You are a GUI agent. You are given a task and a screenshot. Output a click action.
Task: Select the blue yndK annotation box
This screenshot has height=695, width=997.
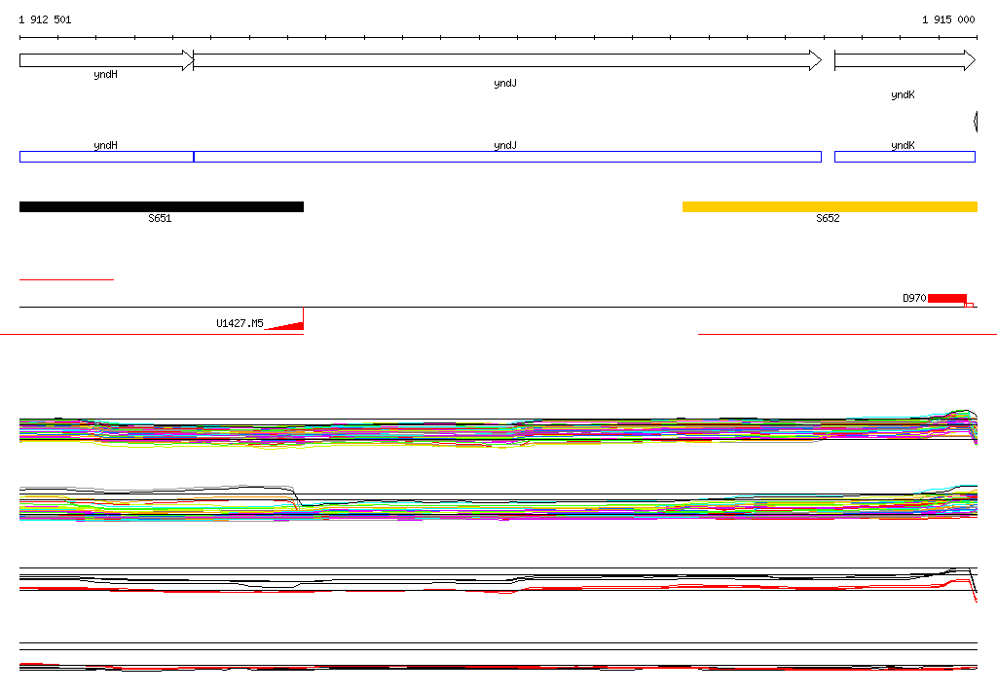(905, 157)
